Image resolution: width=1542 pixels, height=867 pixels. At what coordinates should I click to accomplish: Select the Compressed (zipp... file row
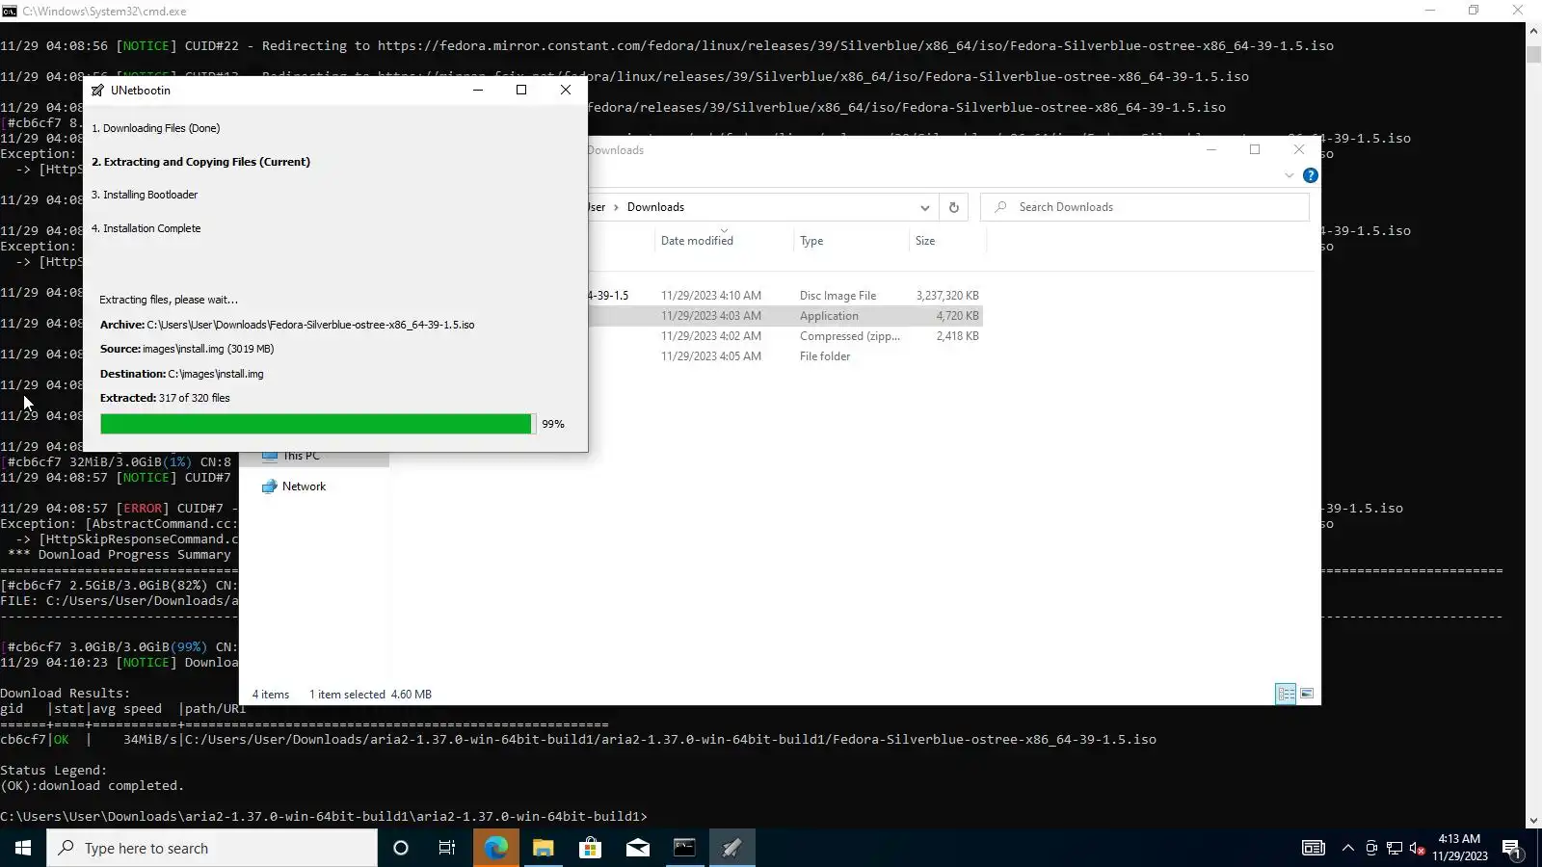[785, 336]
